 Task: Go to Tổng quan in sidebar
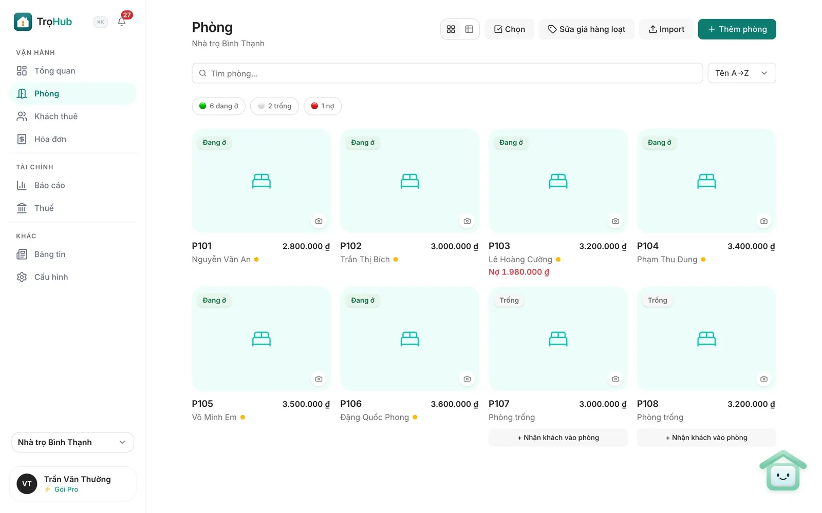click(x=73, y=71)
